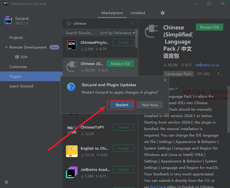This screenshot has height=188, width=230.
Task: Open the plugins gear settings menu
Action: pos(163,13)
